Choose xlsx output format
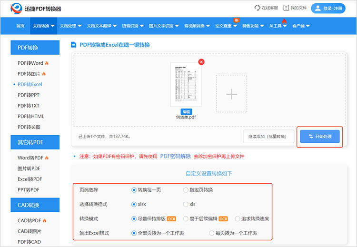The image size is (357, 247). pos(134,204)
